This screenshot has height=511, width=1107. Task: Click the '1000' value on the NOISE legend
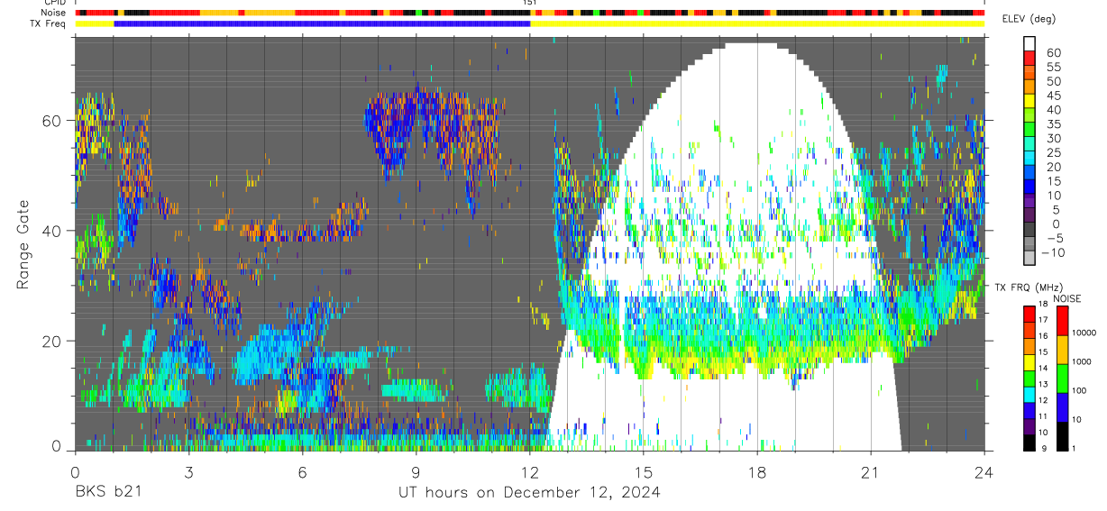[1083, 361]
